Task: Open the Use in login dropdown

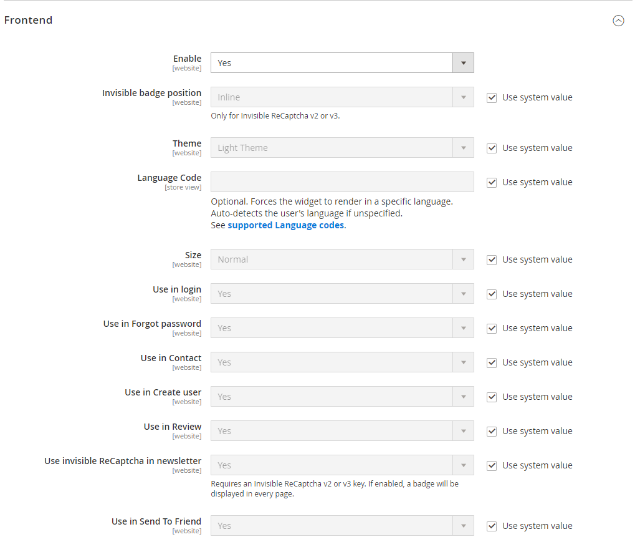Action: 342,294
